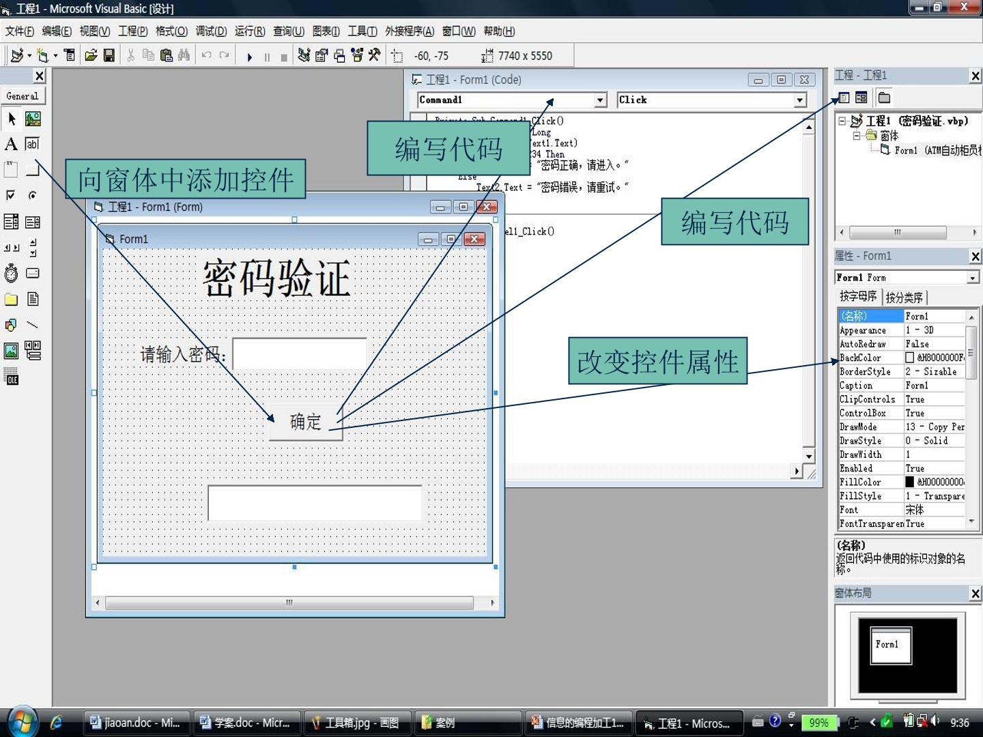Image resolution: width=983 pixels, height=737 pixels.
Task: Click the Start run arrow in toolbar
Action: (x=249, y=57)
